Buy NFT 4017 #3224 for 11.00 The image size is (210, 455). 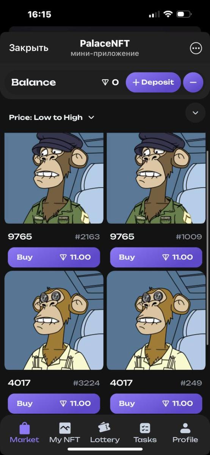[x=54, y=403]
